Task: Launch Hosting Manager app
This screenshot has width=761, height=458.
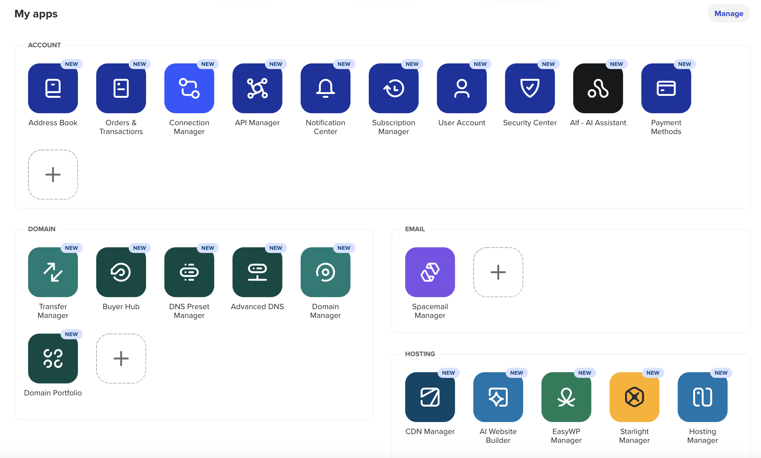Action: [x=703, y=397]
